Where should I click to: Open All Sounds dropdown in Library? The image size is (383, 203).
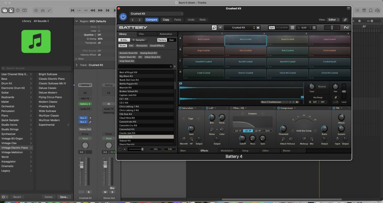pos(41,21)
